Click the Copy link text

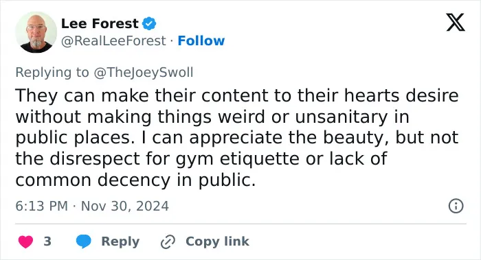click(x=217, y=241)
